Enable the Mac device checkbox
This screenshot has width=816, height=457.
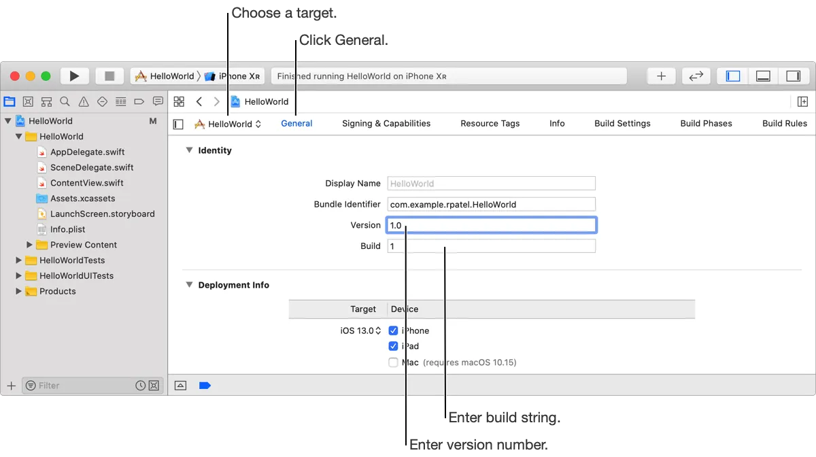pyautogui.click(x=393, y=362)
